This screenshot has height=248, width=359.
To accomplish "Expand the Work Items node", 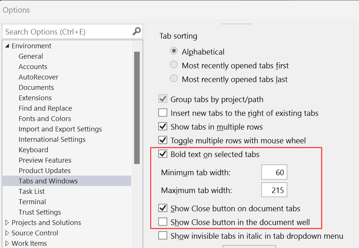I will click(6, 243).
